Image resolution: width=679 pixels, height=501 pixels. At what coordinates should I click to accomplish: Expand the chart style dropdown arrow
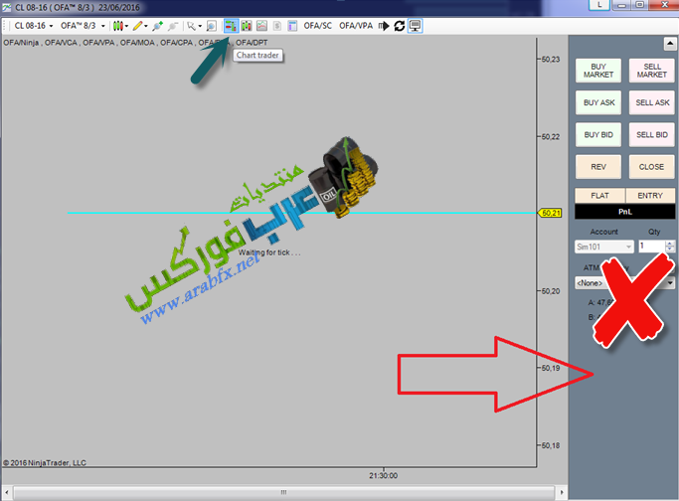126,27
